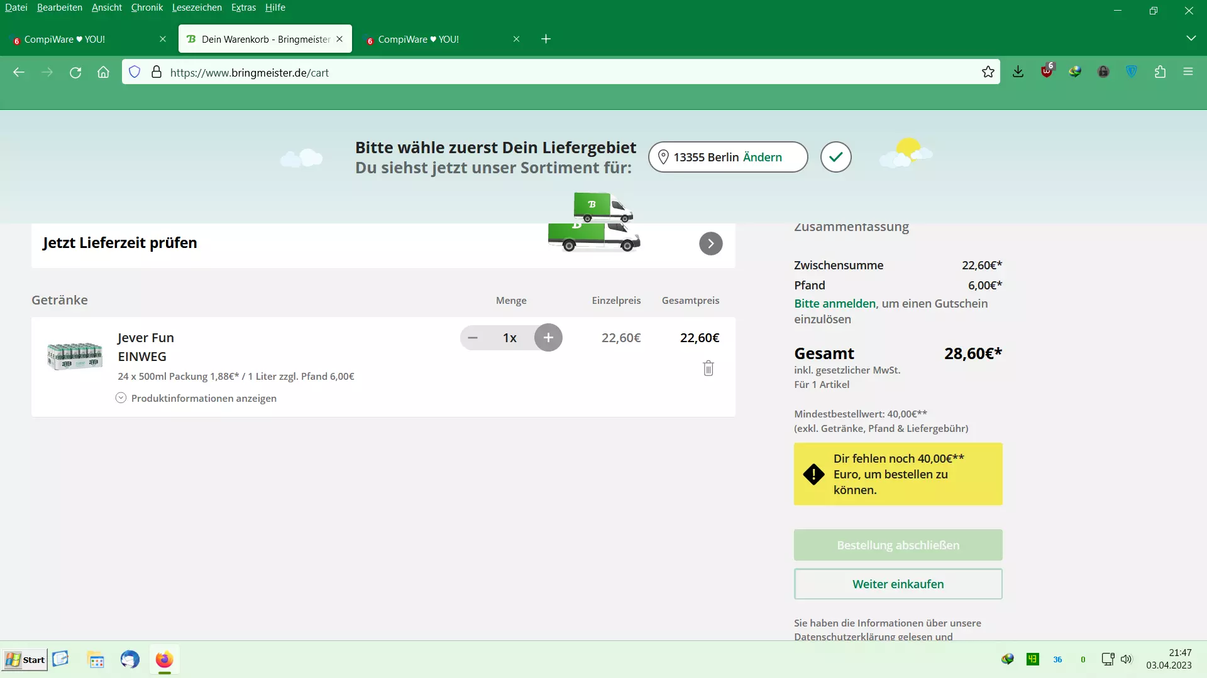The image size is (1207, 678).
Task: Open the Thunderbird taskbar icon
Action: [130, 660]
